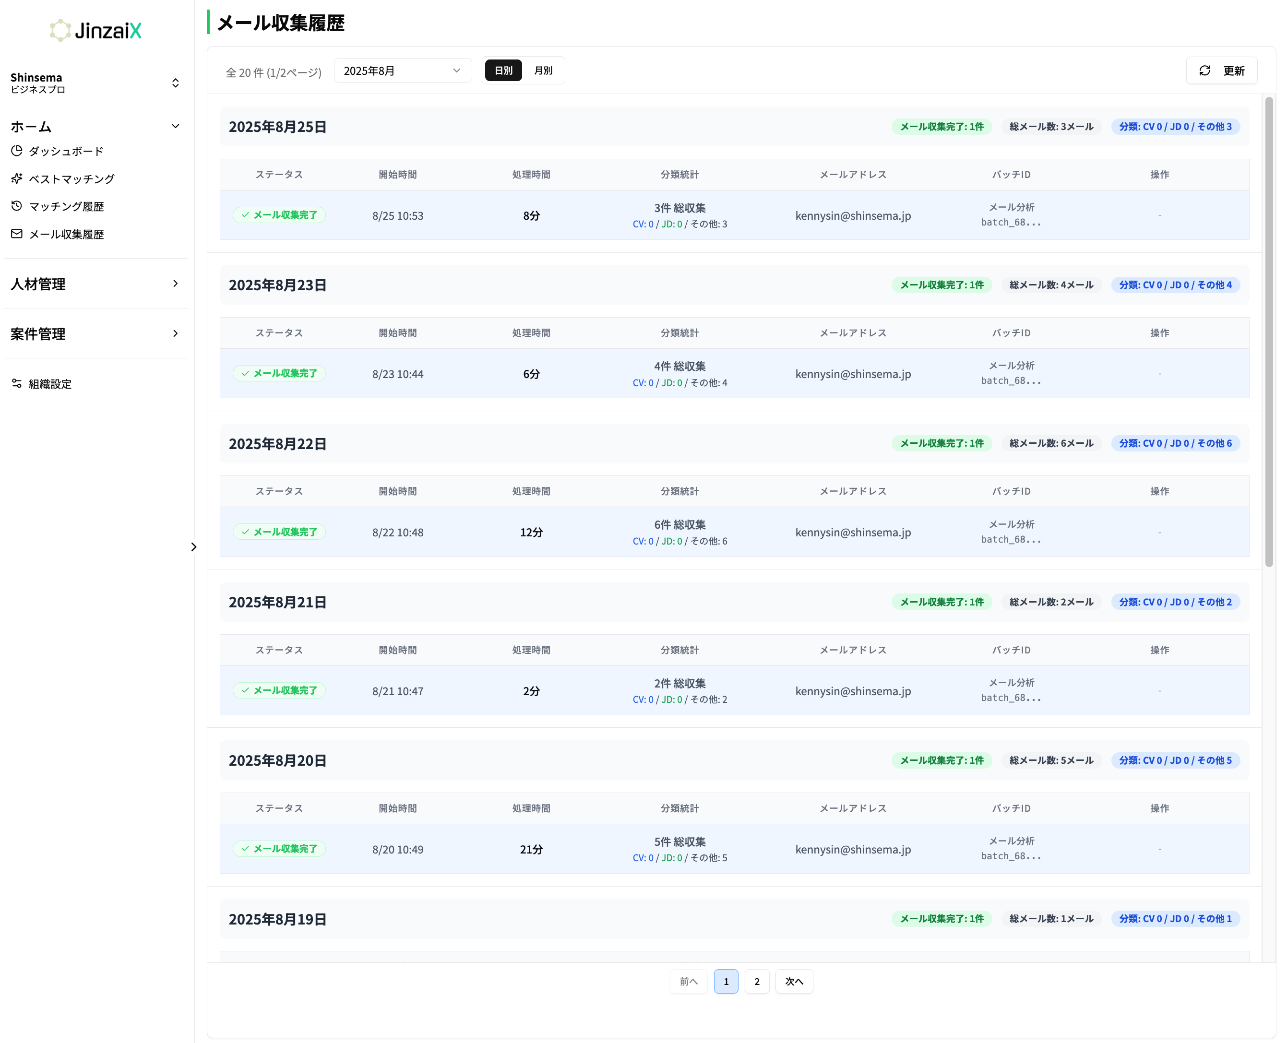Click the 2025年8月20日 date heading
Screen dimensions: 1287x1043
(x=277, y=760)
